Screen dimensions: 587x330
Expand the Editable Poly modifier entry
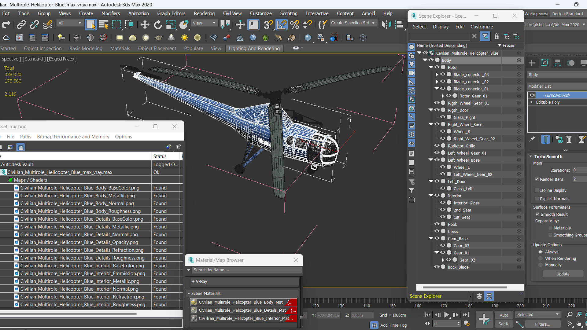click(532, 102)
